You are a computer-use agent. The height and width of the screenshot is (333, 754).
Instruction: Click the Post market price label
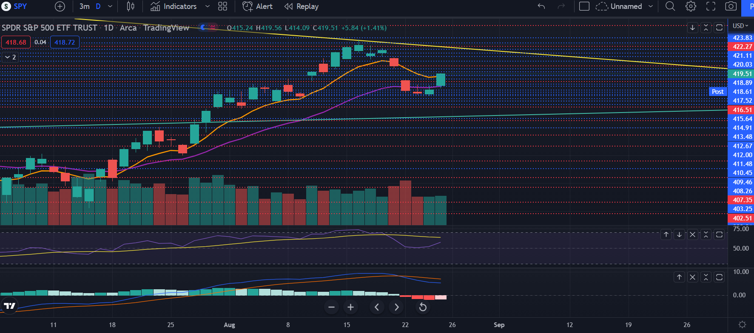pos(718,92)
